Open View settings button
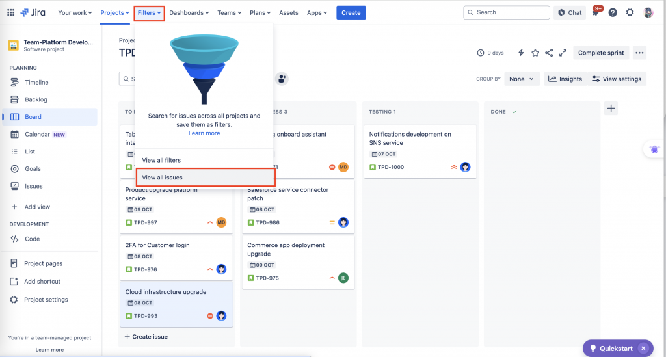The image size is (666, 357). (617, 79)
